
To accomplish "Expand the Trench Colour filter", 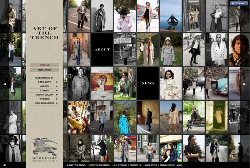I will coord(46,95).
